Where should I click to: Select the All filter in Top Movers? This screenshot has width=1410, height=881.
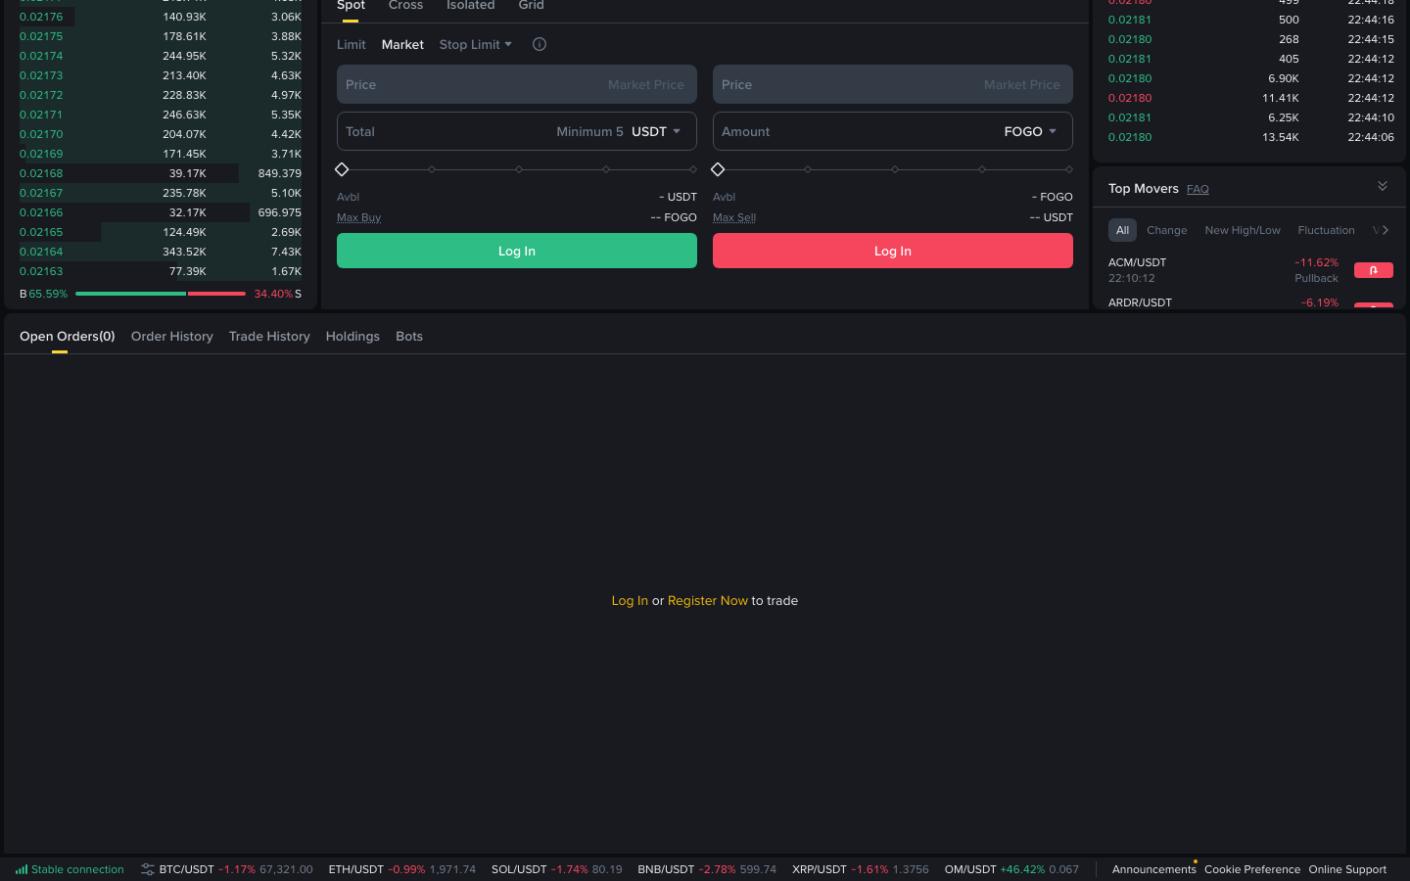(x=1122, y=229)
